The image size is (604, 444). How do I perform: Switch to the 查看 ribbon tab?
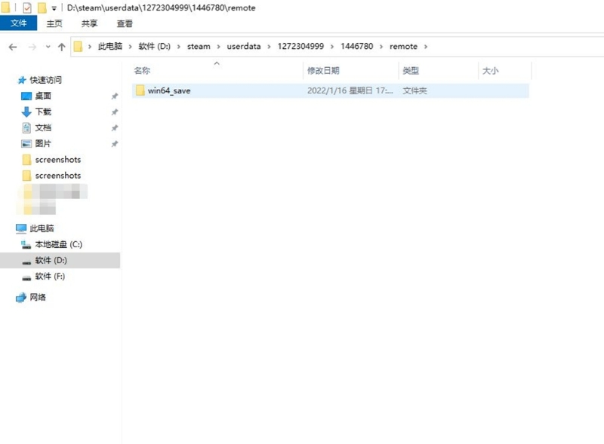pyautogui.click(x=125, y=23)
